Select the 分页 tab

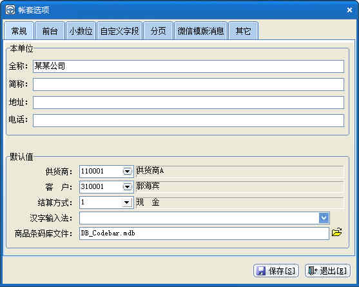158,31
